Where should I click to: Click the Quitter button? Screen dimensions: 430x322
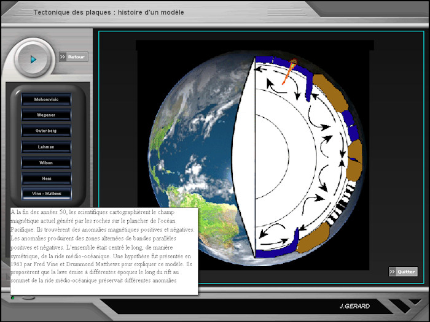(403, 272)
